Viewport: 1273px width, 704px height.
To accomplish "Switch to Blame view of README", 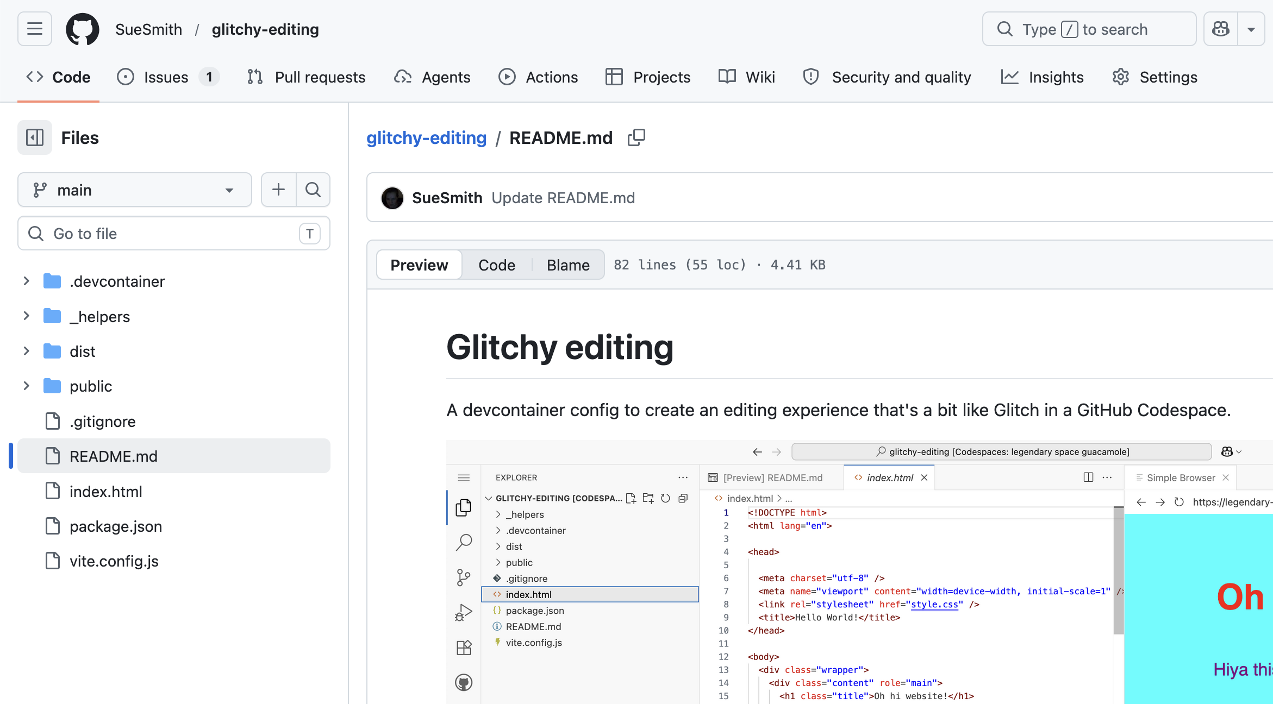I will 568,265.
